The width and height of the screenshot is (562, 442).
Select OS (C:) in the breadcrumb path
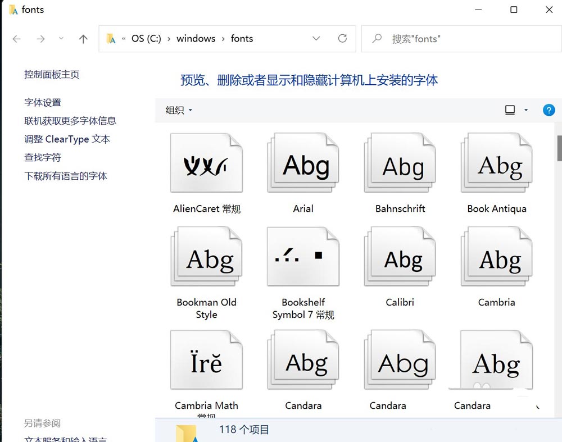[147, 38]
